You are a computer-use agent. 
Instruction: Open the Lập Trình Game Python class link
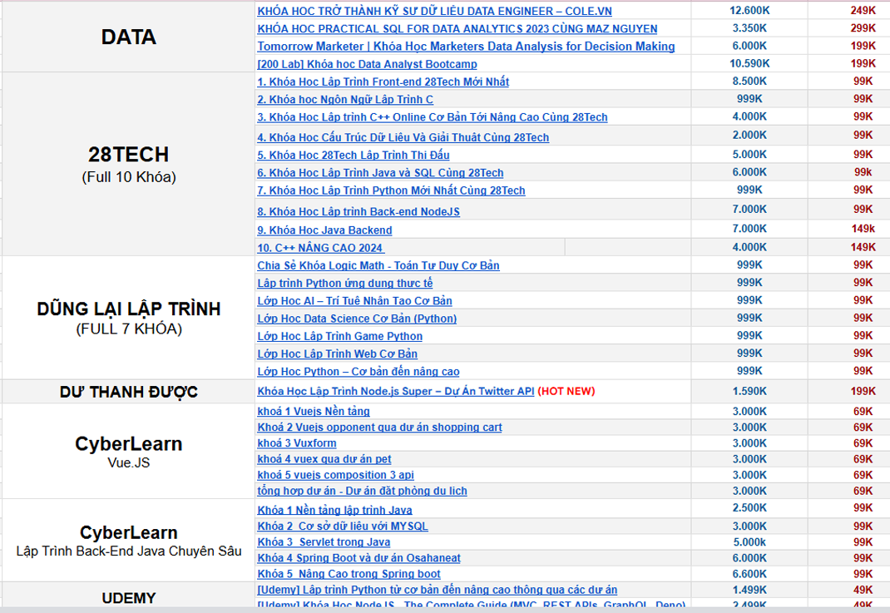point(339,336)
